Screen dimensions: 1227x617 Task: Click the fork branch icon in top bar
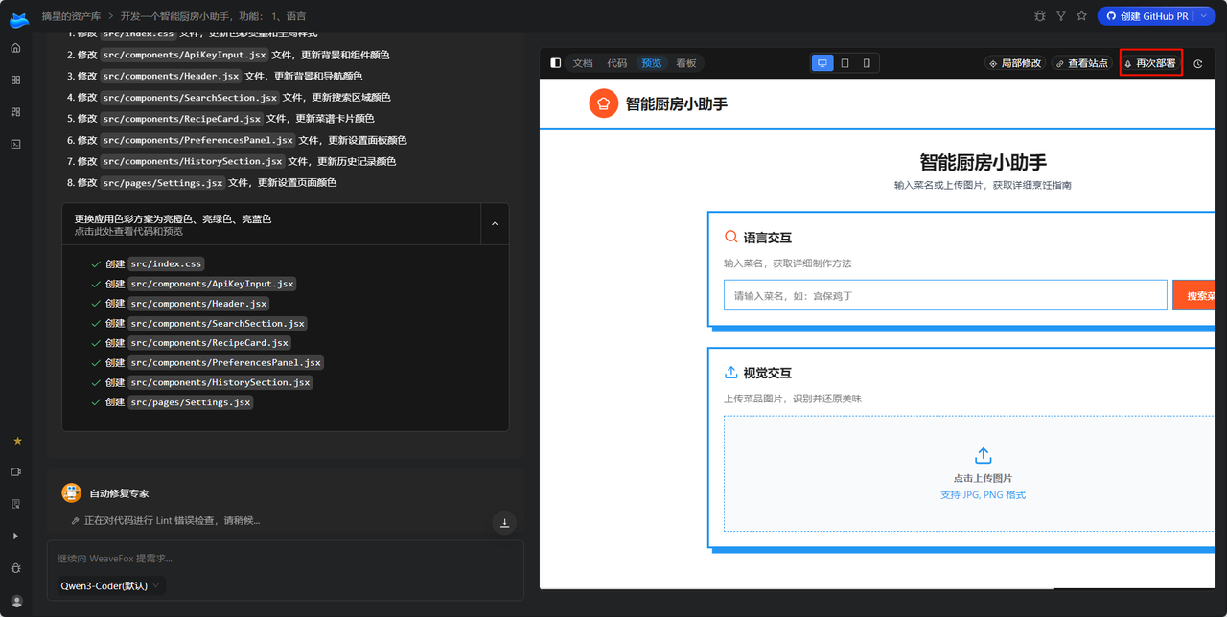click(1061, 16)
